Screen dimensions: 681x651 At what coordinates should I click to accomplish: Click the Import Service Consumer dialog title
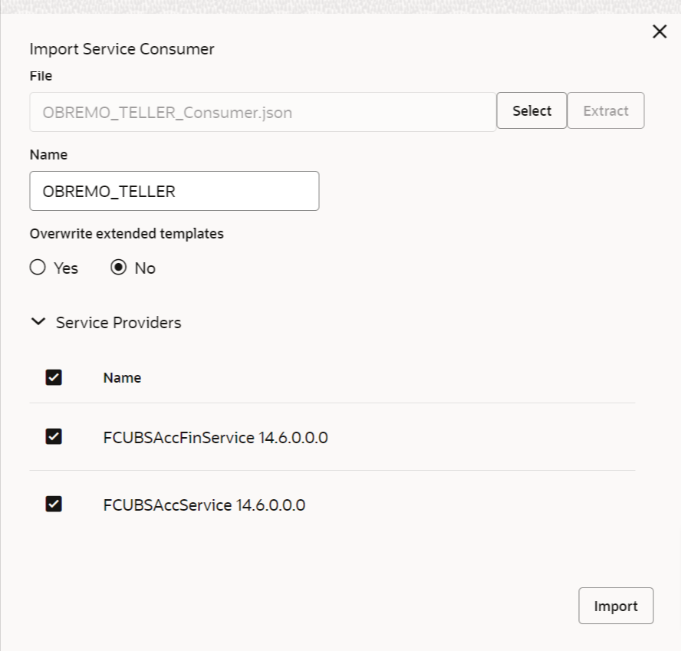coord(121,50)
